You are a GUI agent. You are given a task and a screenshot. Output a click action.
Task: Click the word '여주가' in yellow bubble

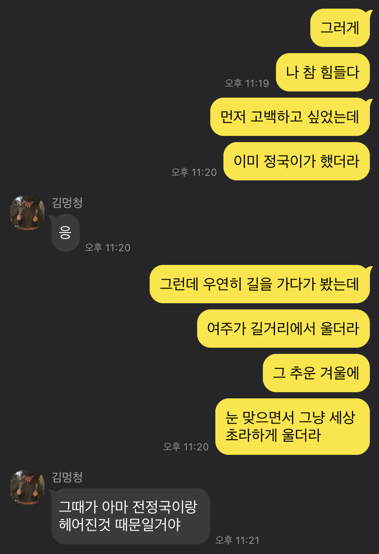coord(226,329)
